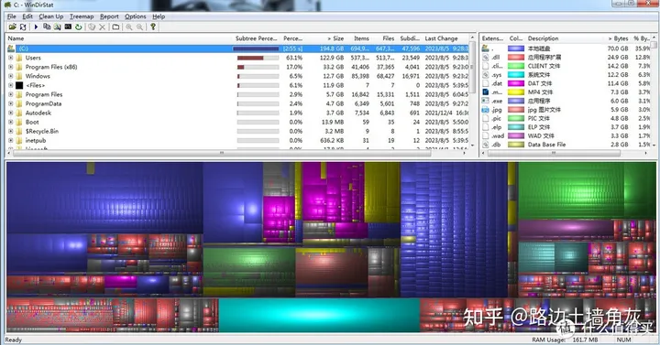Click the magenta DAT file color swatch
Image resolution: width=660 pixels, height=345 pixels.
[515, 83]
